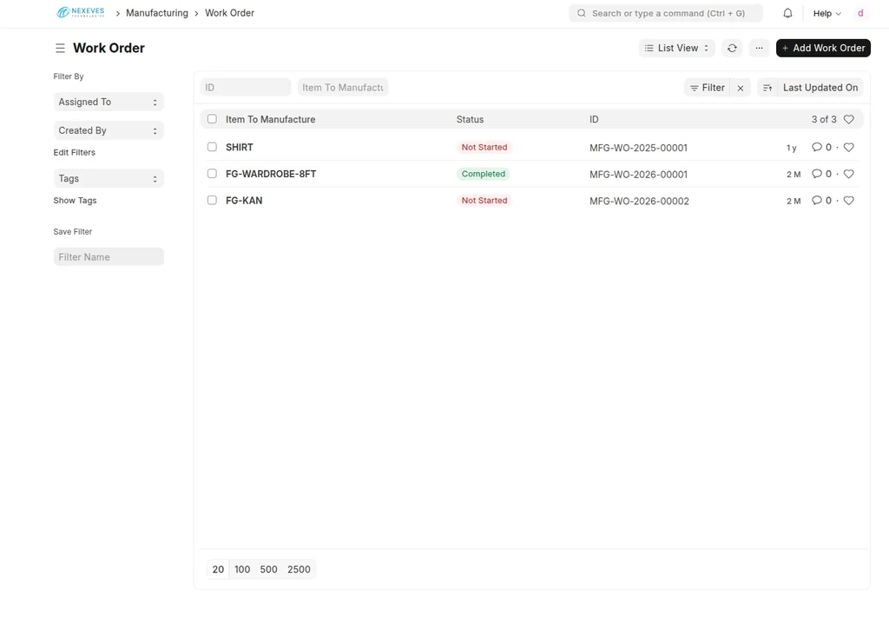The image size is (889, 617).
Task: Click the user avatar
Action: 860,13
